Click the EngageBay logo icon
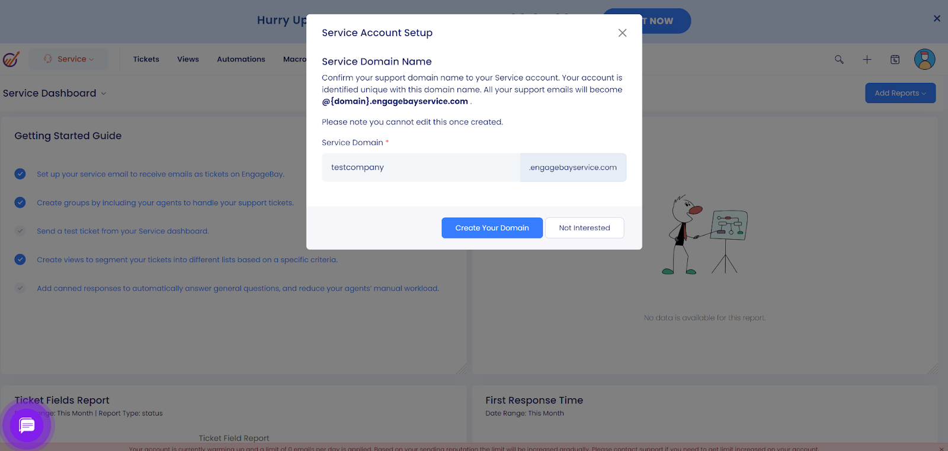Screen dimensions: 948x451 click(11, 59)
